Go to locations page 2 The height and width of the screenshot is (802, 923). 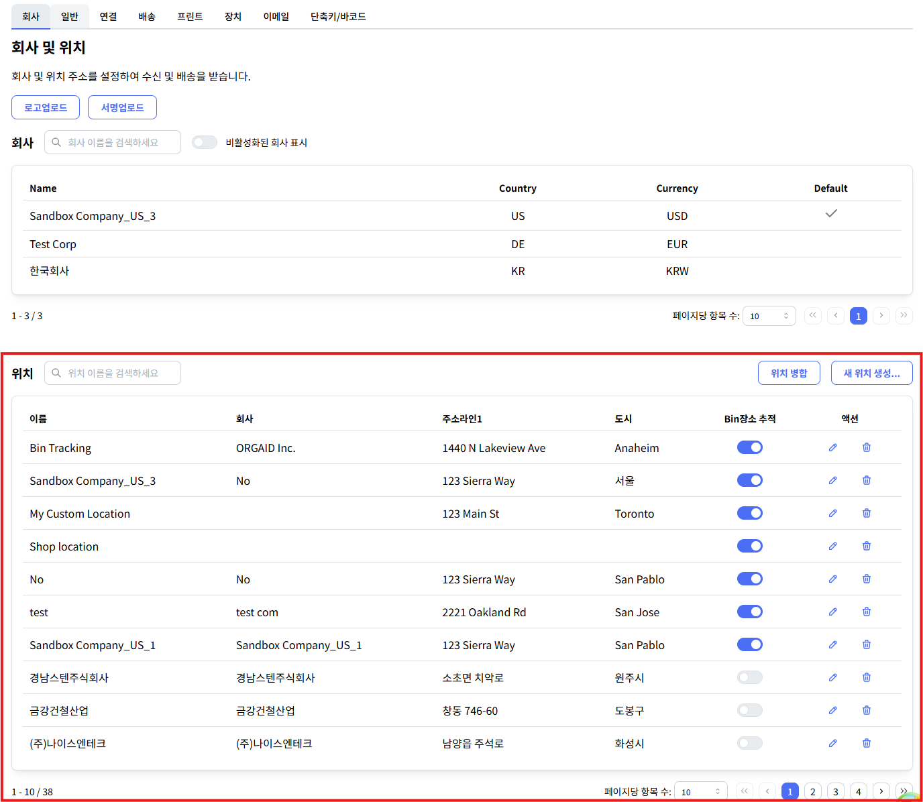click(813, 791)
